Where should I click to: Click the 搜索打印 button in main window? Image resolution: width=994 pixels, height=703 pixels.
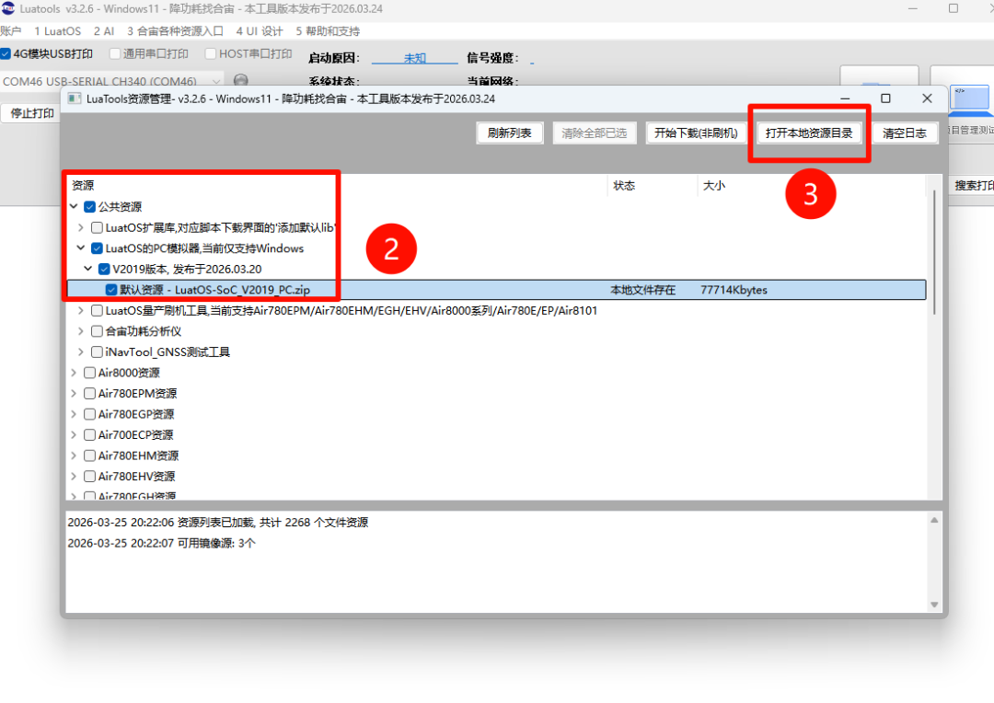pyautogui.click(x=973, y=185)
